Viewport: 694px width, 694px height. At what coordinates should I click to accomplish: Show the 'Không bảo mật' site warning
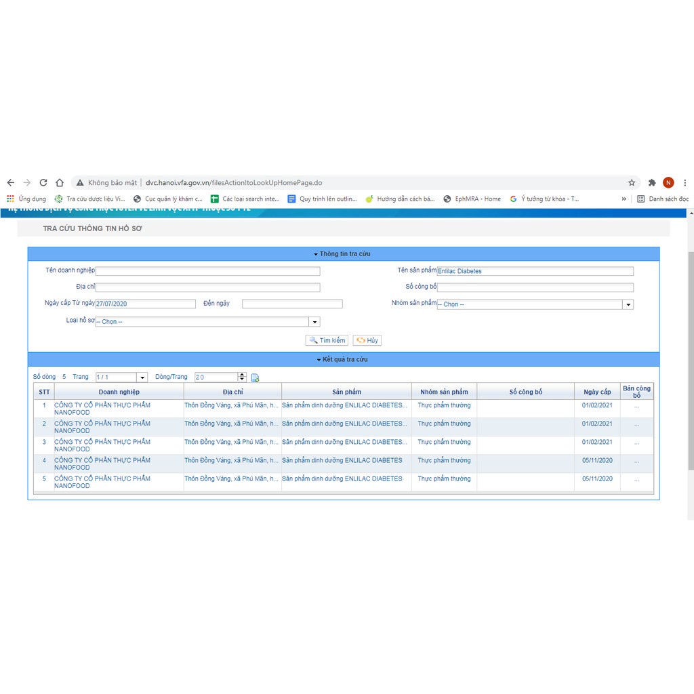(106, 182)
